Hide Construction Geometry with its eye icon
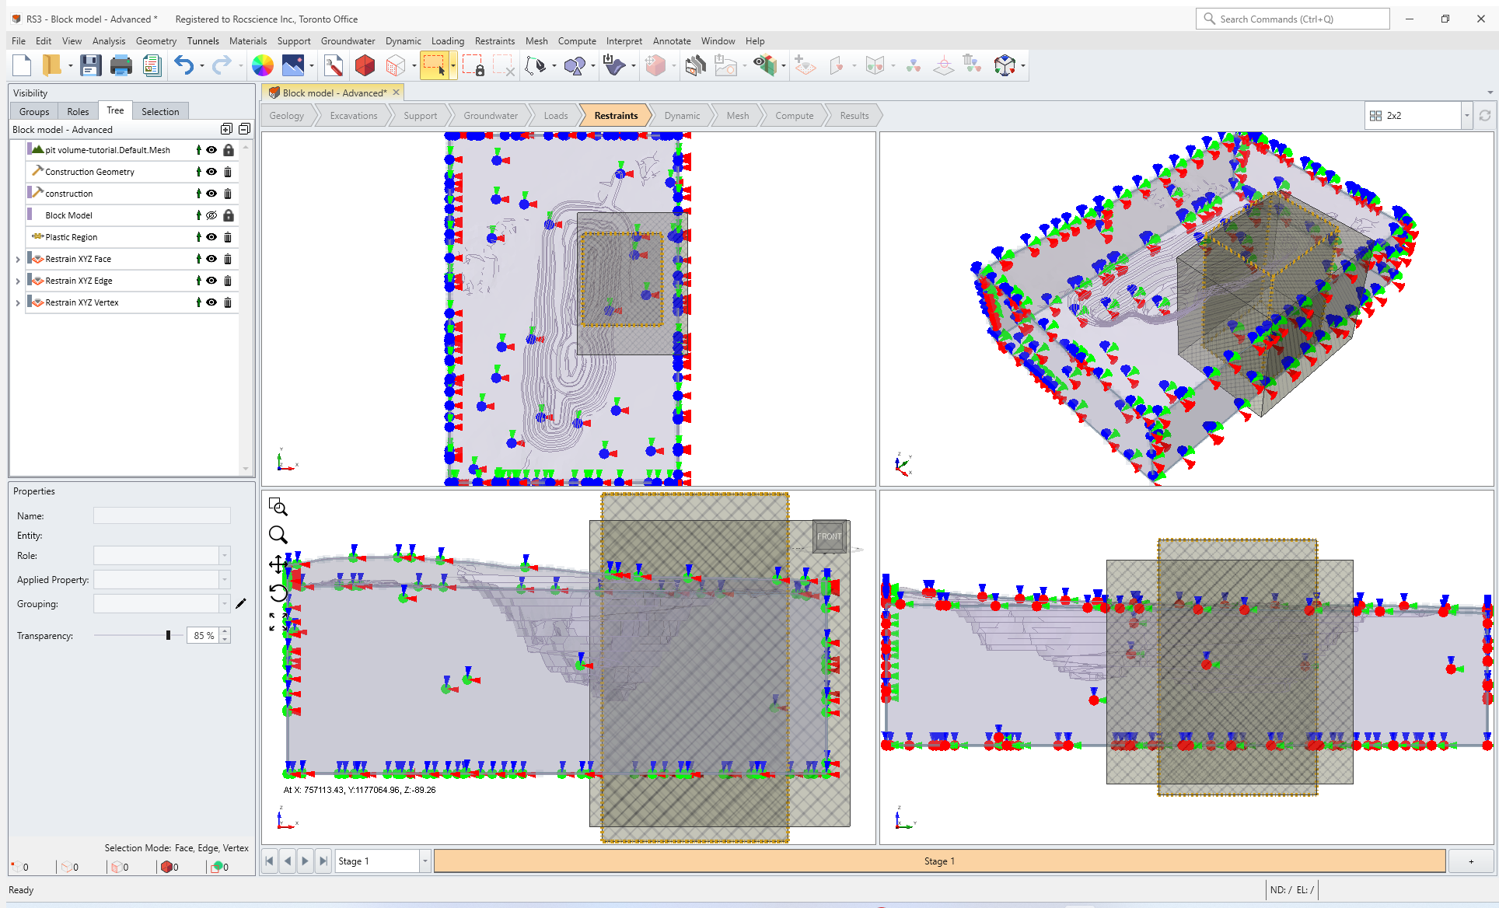This screenshot has height=908, width=1499. pos(211,172)
